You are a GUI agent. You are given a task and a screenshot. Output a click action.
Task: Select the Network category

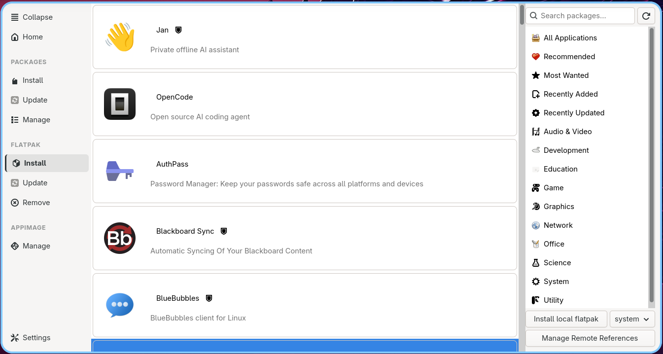tap(587, 225)
